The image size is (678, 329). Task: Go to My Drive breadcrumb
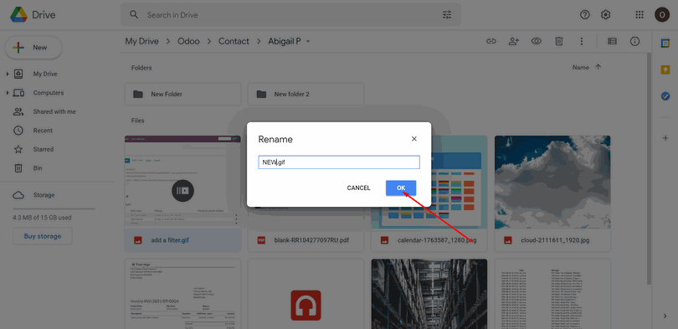[x=141, y=41]
